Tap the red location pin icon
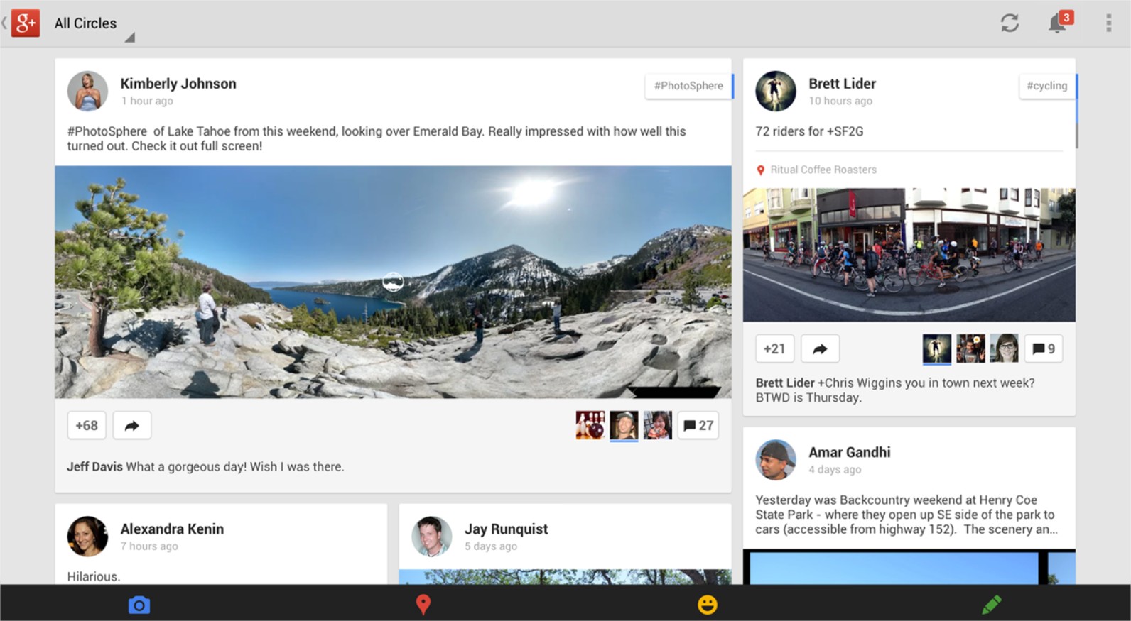 click(x=423, y=604)
